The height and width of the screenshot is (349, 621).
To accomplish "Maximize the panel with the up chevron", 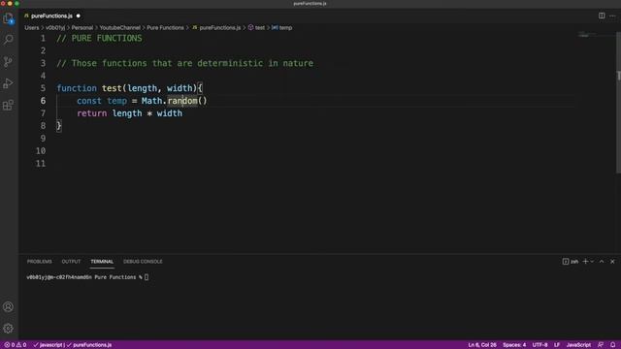I will [x=602, y=262].
